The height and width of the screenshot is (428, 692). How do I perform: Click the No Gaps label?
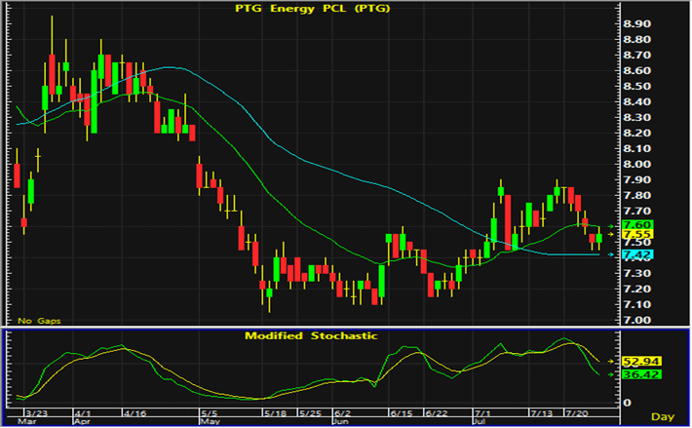click(39, 321)
